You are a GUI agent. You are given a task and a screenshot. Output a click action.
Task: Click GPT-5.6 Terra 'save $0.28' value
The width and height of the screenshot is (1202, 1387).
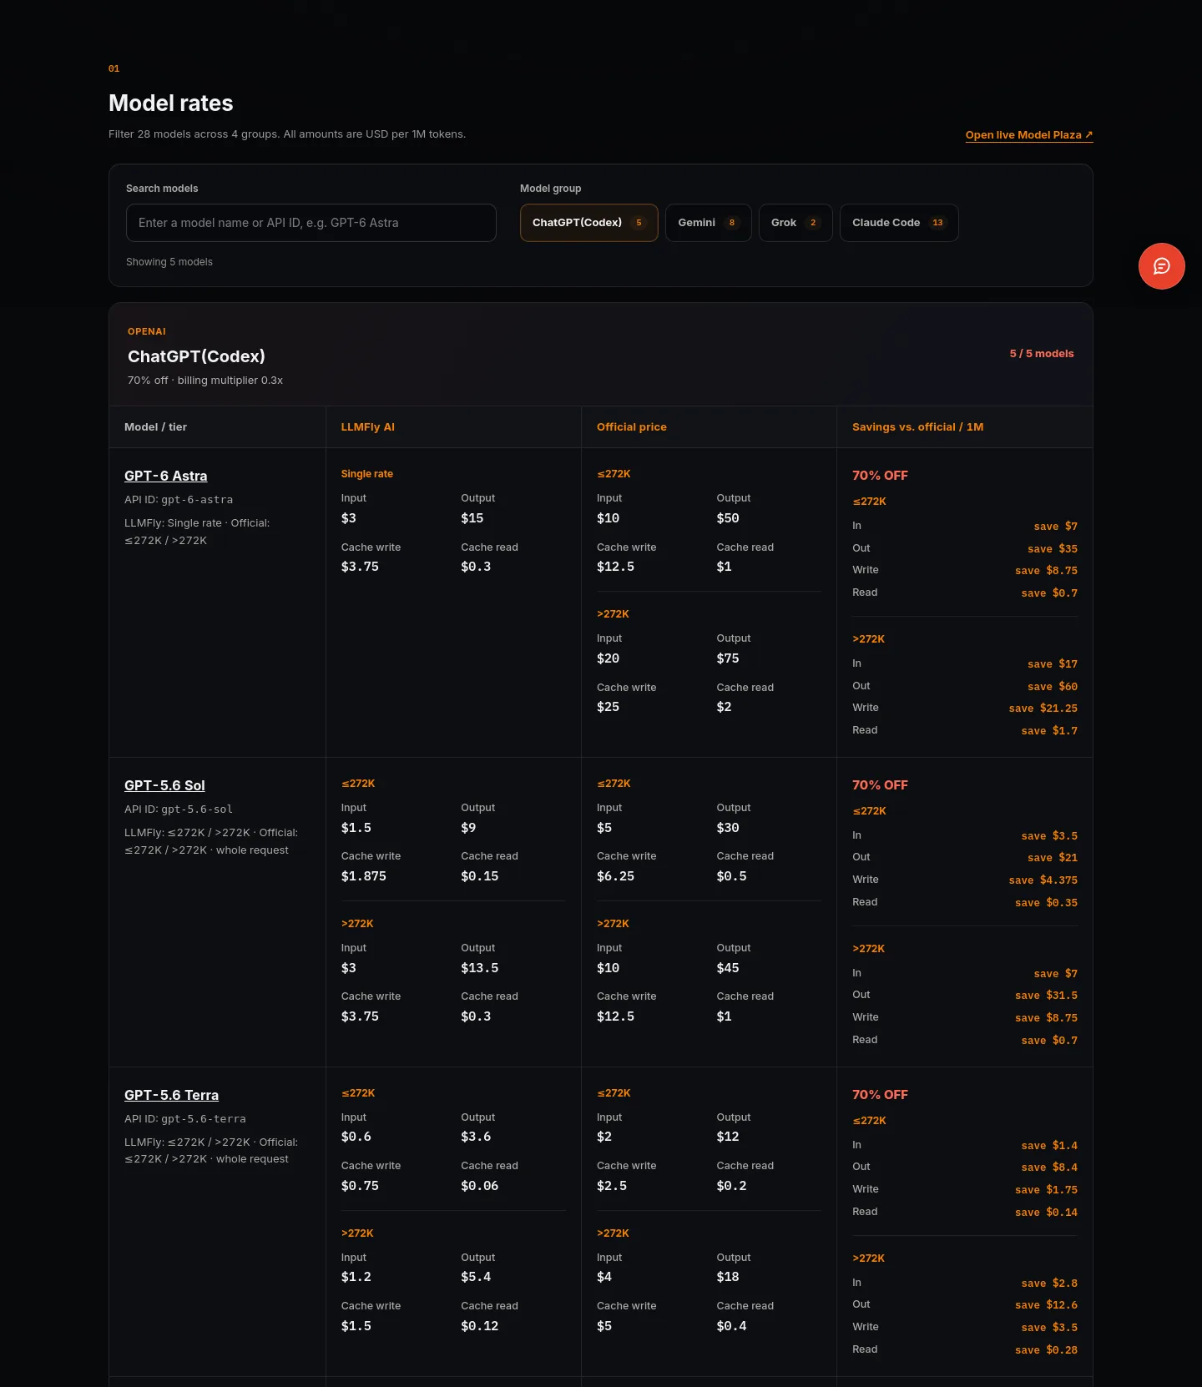tap(1046, 1350)
